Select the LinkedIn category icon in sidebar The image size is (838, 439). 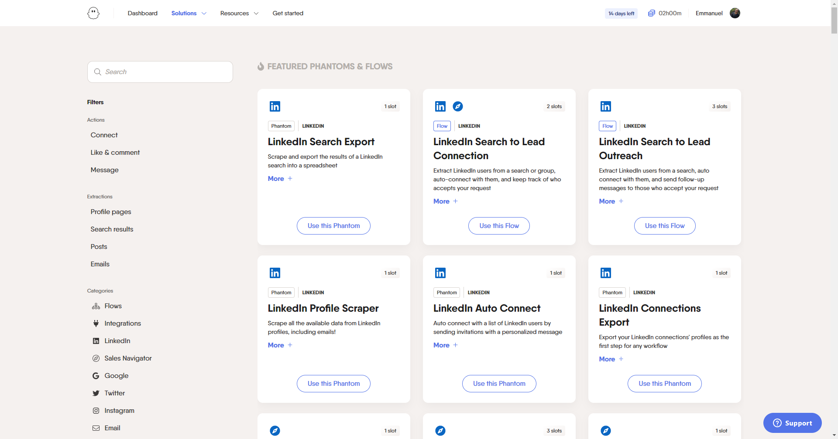coord(96,341)
